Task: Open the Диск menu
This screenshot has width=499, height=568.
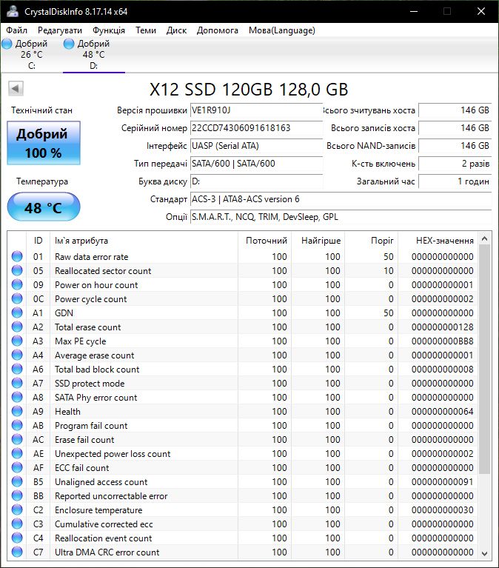Action: [176, 30]
